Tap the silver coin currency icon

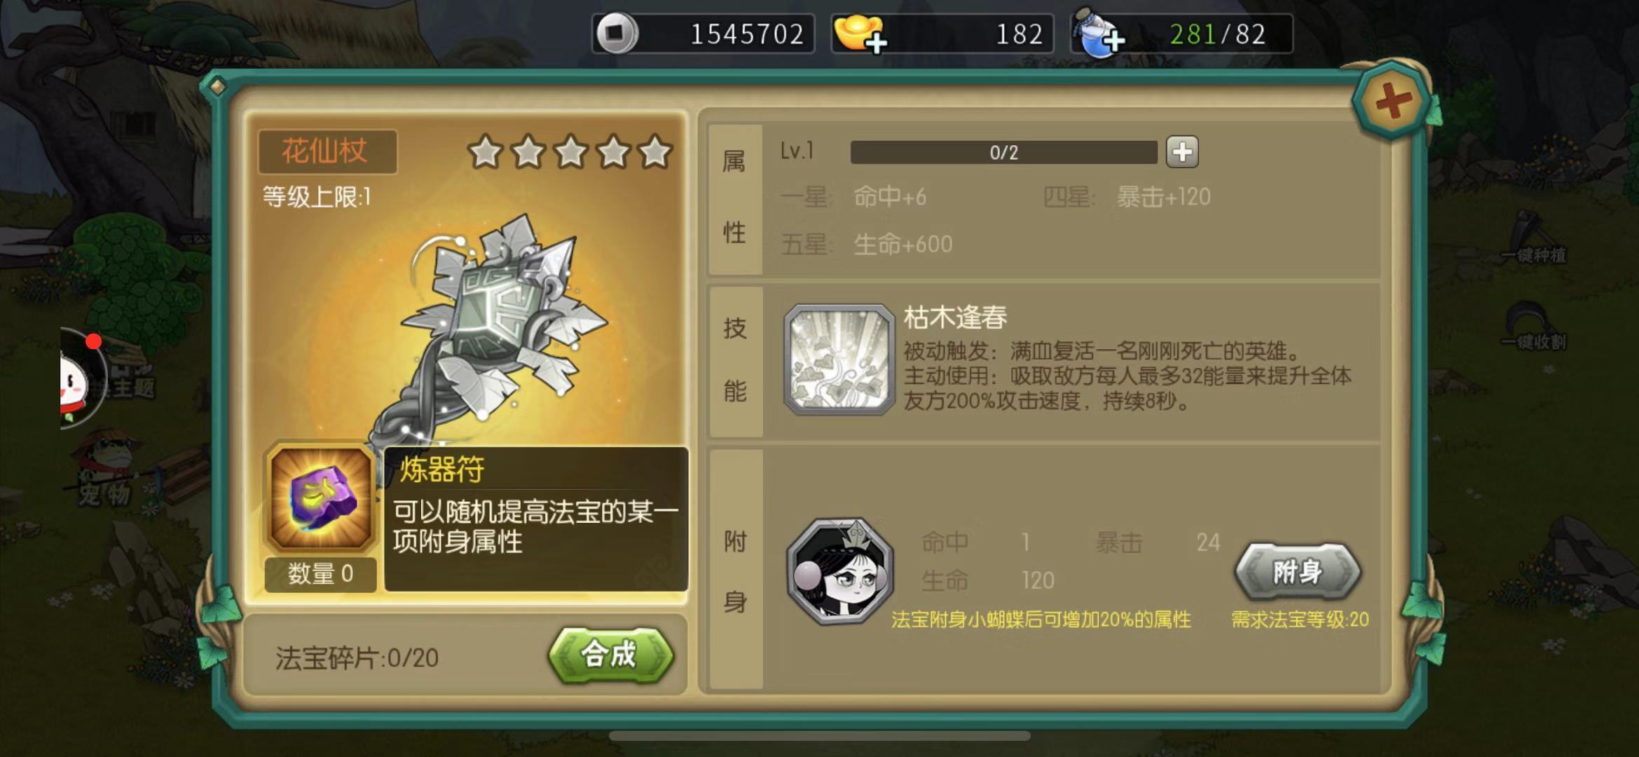tap(616, 33)
